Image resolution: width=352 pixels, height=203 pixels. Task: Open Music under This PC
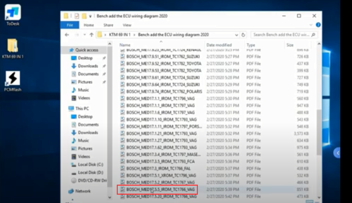(83, 141)
